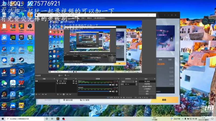Image resolution: width=216 pixels, height=121 pixels.
Task: Pop out the Audio Mixer dock panel
Action: click(x=119, y=79)
